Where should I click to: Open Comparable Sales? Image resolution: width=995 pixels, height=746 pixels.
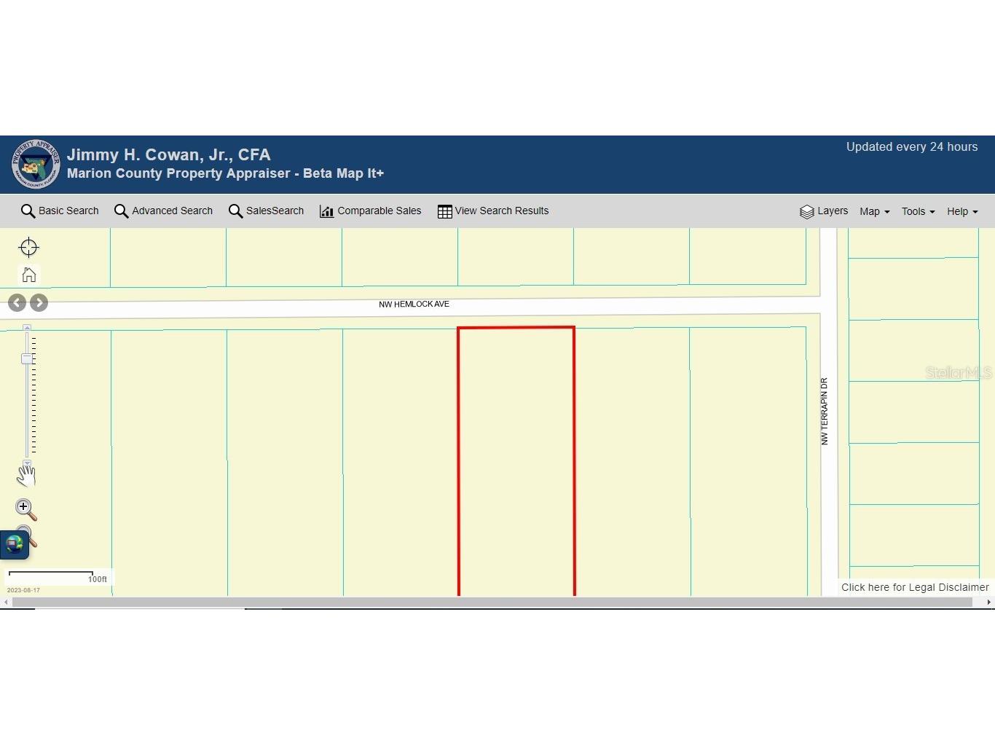pyautogui.click(x=370, y=211)
